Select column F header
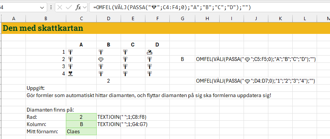 pos(158,19)
